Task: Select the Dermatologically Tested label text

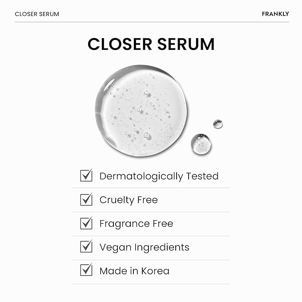Action: pos(159,176)
